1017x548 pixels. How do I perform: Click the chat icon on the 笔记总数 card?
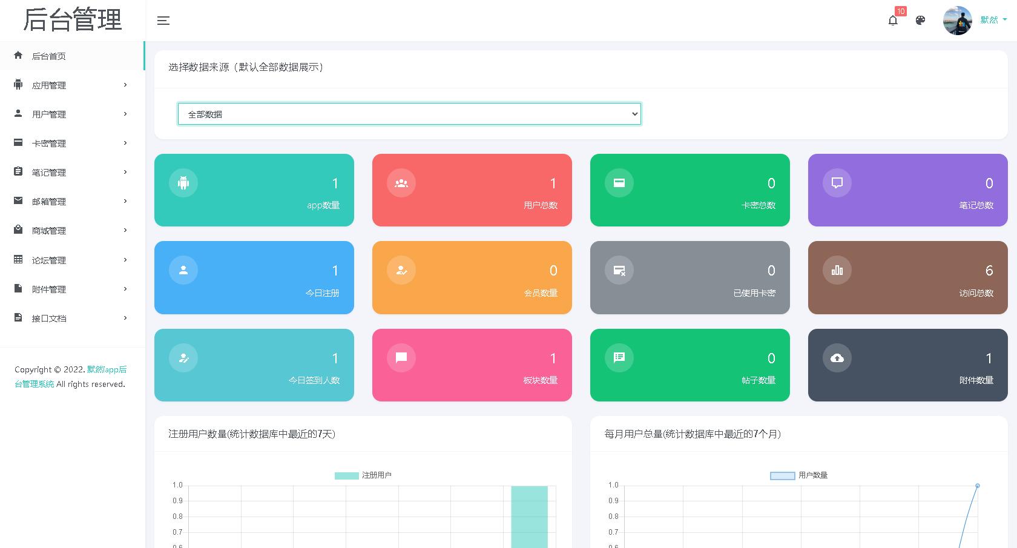(x=837, y=182)
